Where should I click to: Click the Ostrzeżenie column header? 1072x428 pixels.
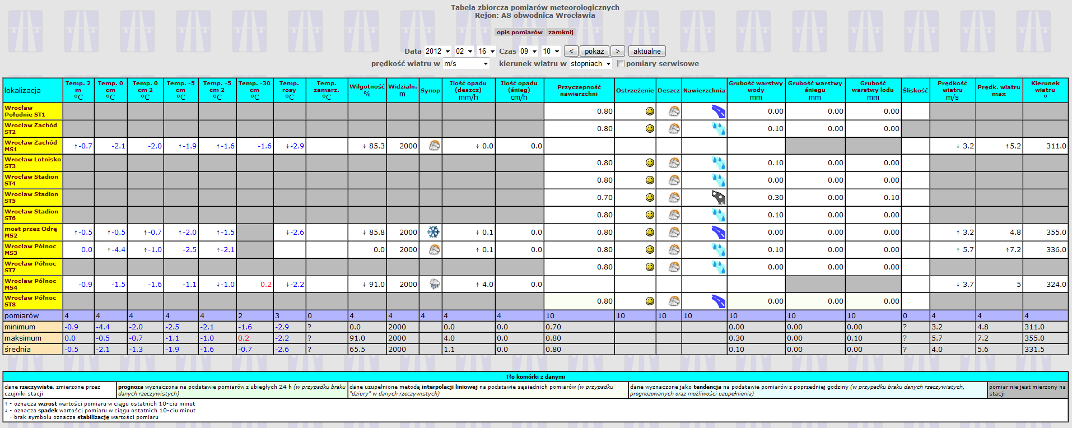(635, 90)
